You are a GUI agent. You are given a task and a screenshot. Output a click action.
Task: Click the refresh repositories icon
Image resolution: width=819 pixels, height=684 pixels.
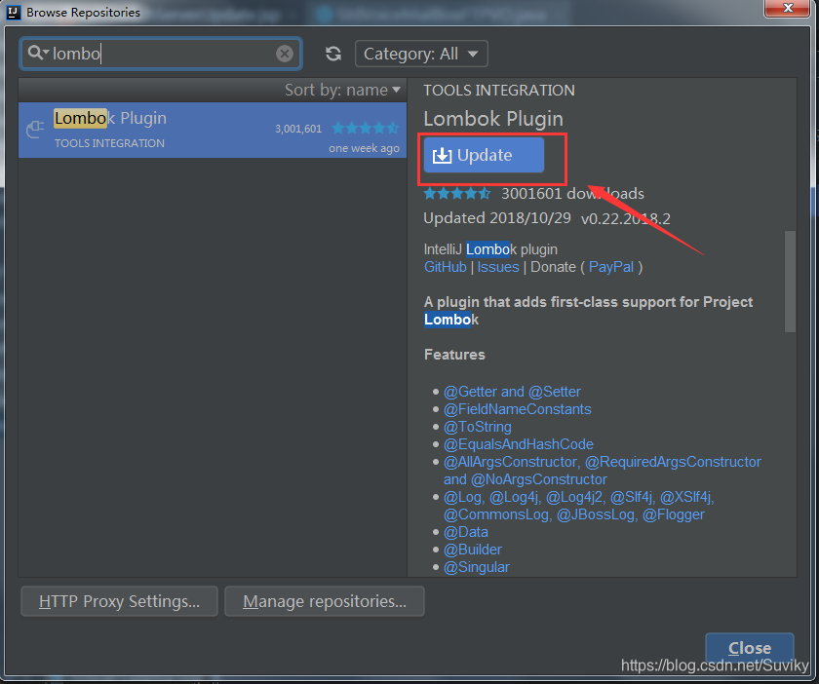click(x=333, y=54)
